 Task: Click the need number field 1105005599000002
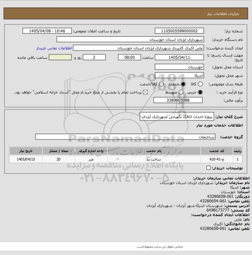click(179, 31)
